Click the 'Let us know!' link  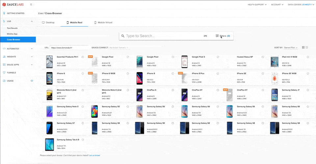(94, 155)
